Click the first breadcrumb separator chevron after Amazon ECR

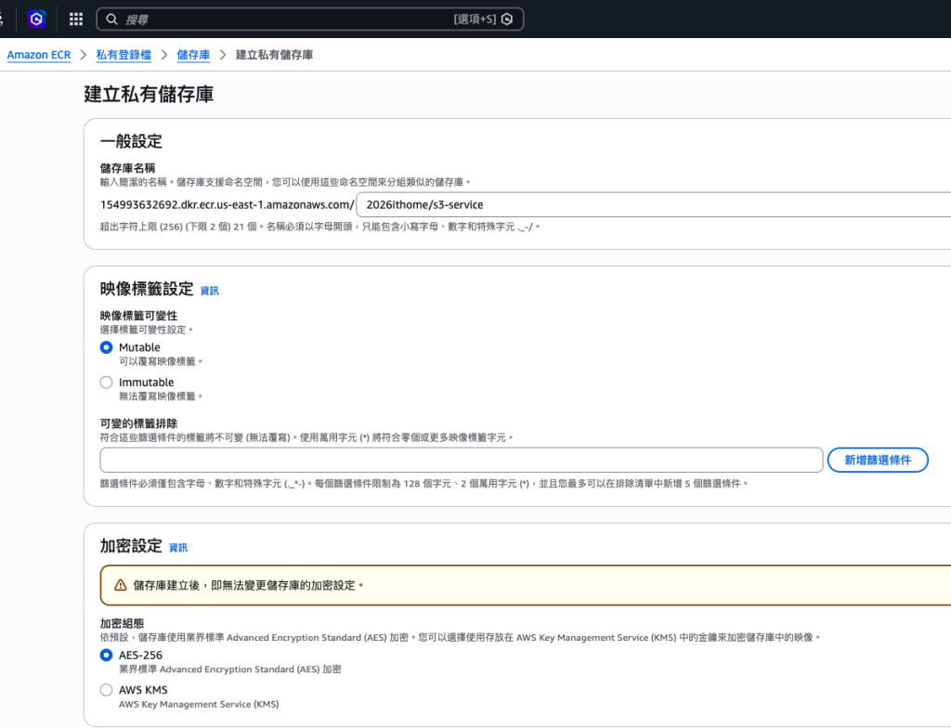pos(84,55)
